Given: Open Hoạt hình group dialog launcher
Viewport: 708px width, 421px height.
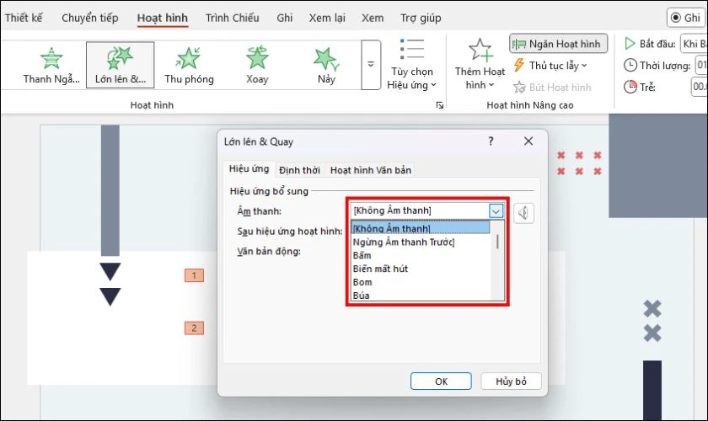Looking at the screenshot, I should pyautogui.click(x=439, y=105).
